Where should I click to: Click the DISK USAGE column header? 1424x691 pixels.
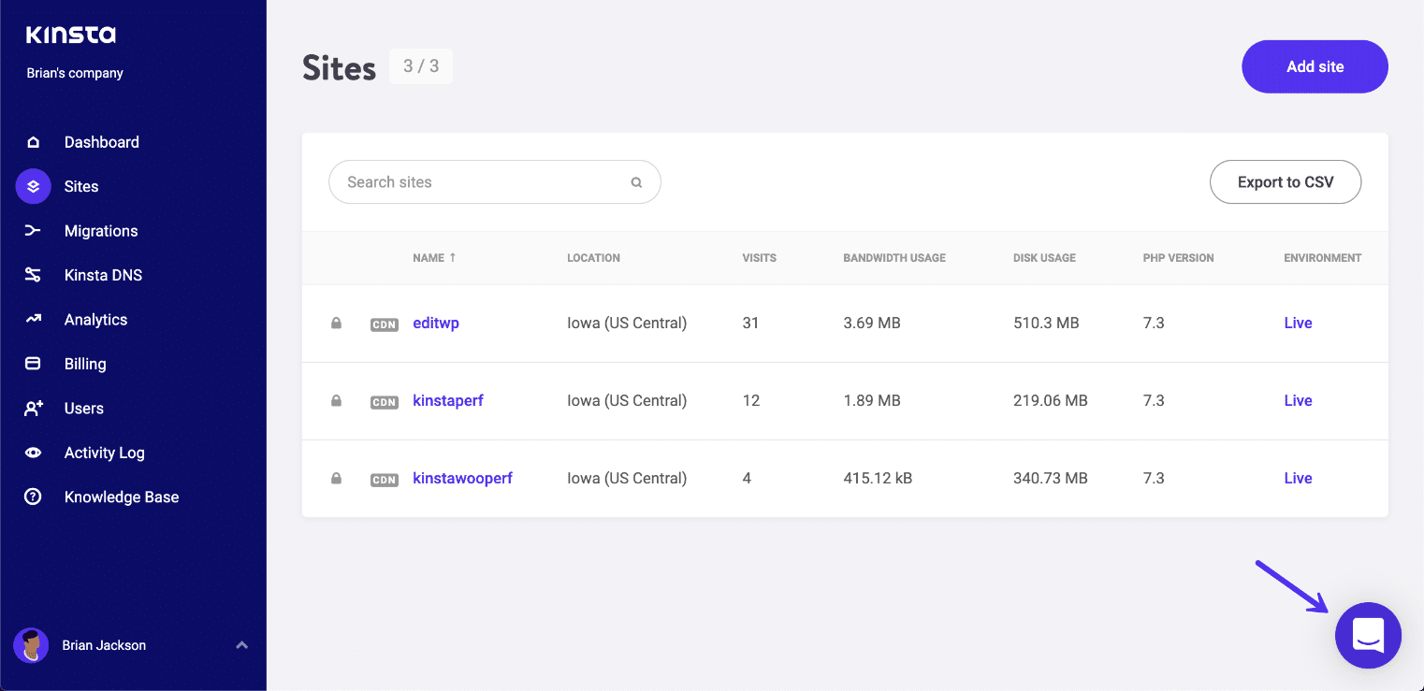[1044, 258]
